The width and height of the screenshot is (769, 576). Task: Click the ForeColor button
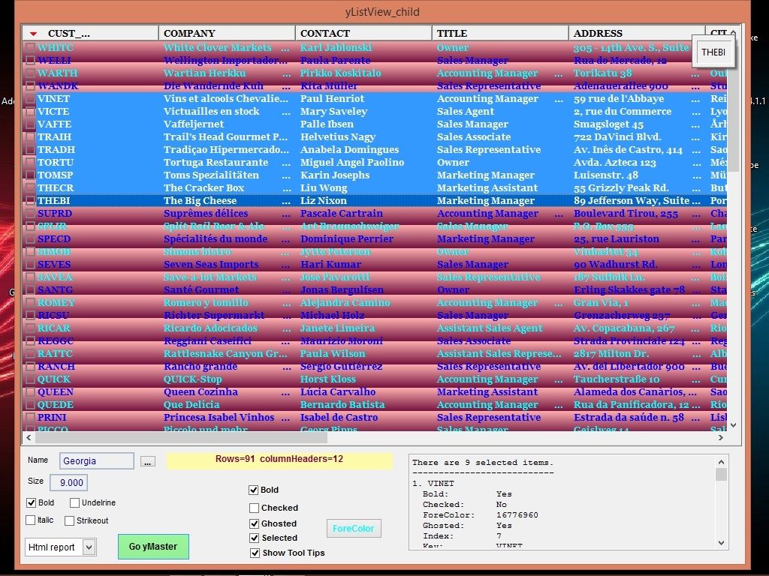(354, 528)
